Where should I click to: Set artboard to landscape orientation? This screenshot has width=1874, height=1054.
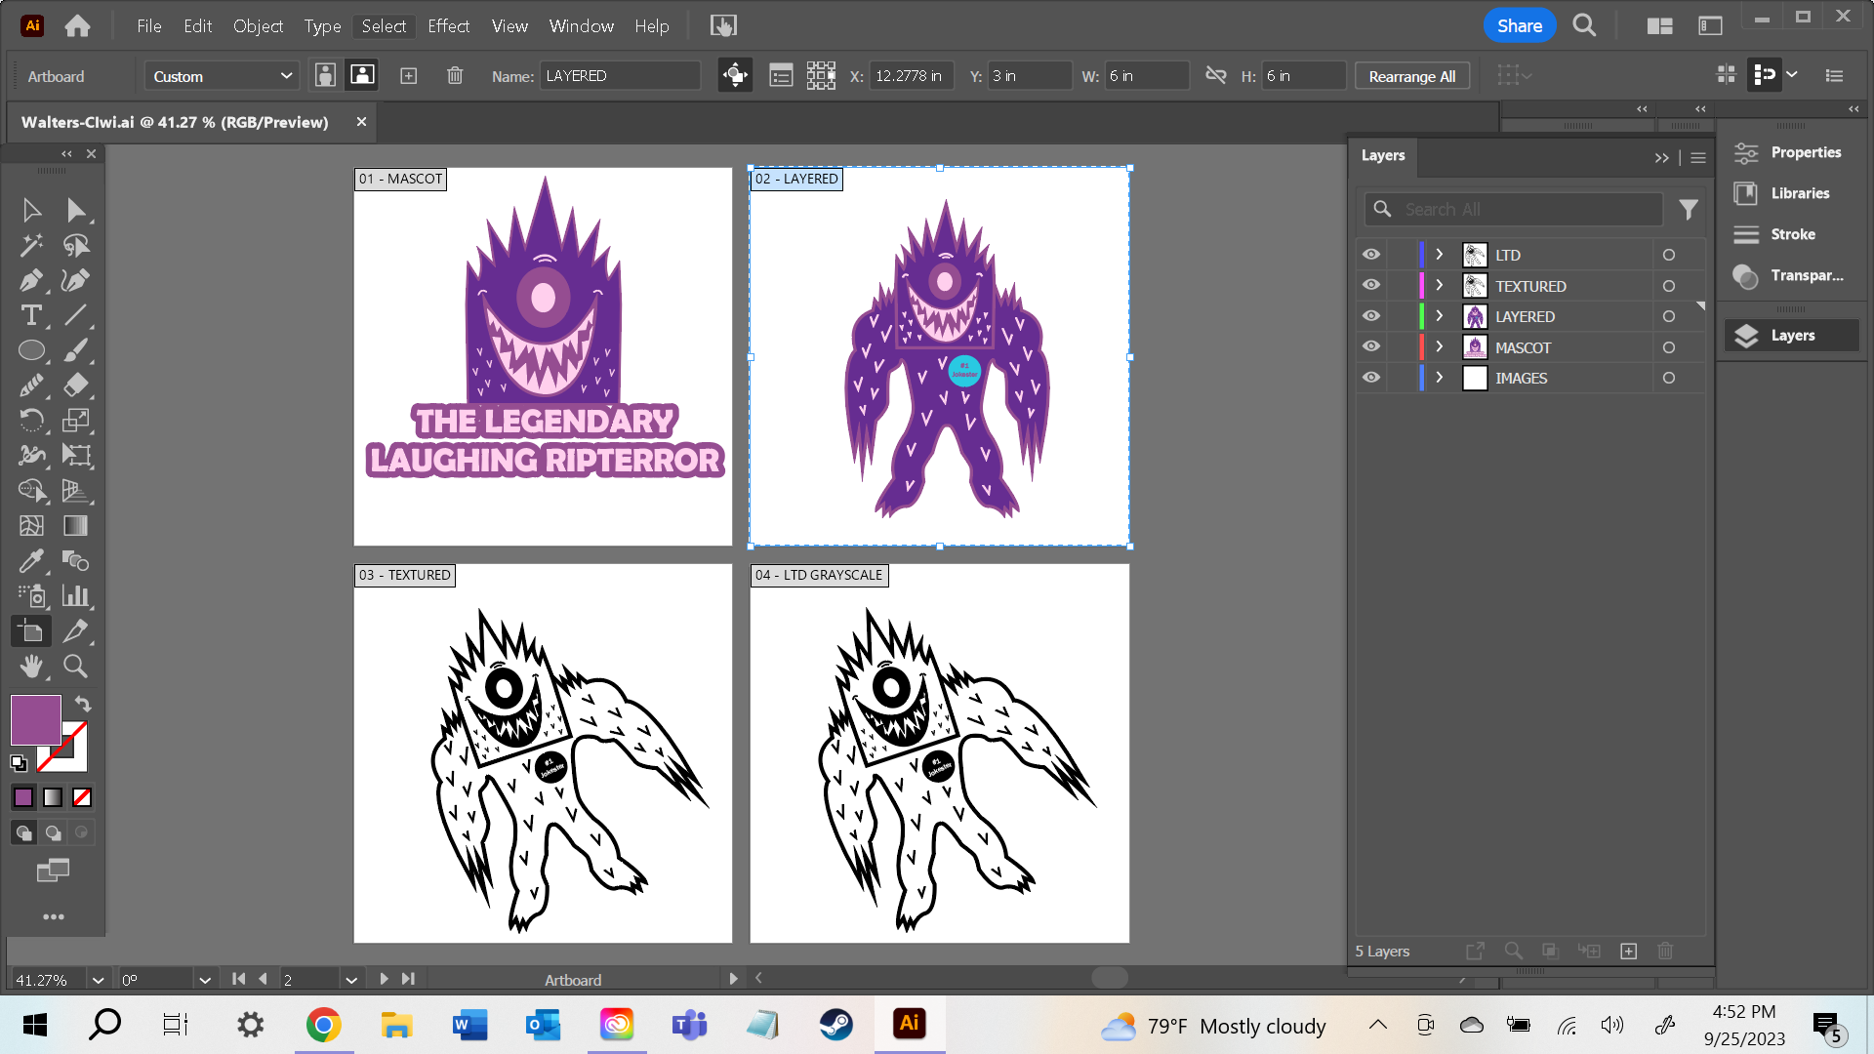tap(362, 75)
